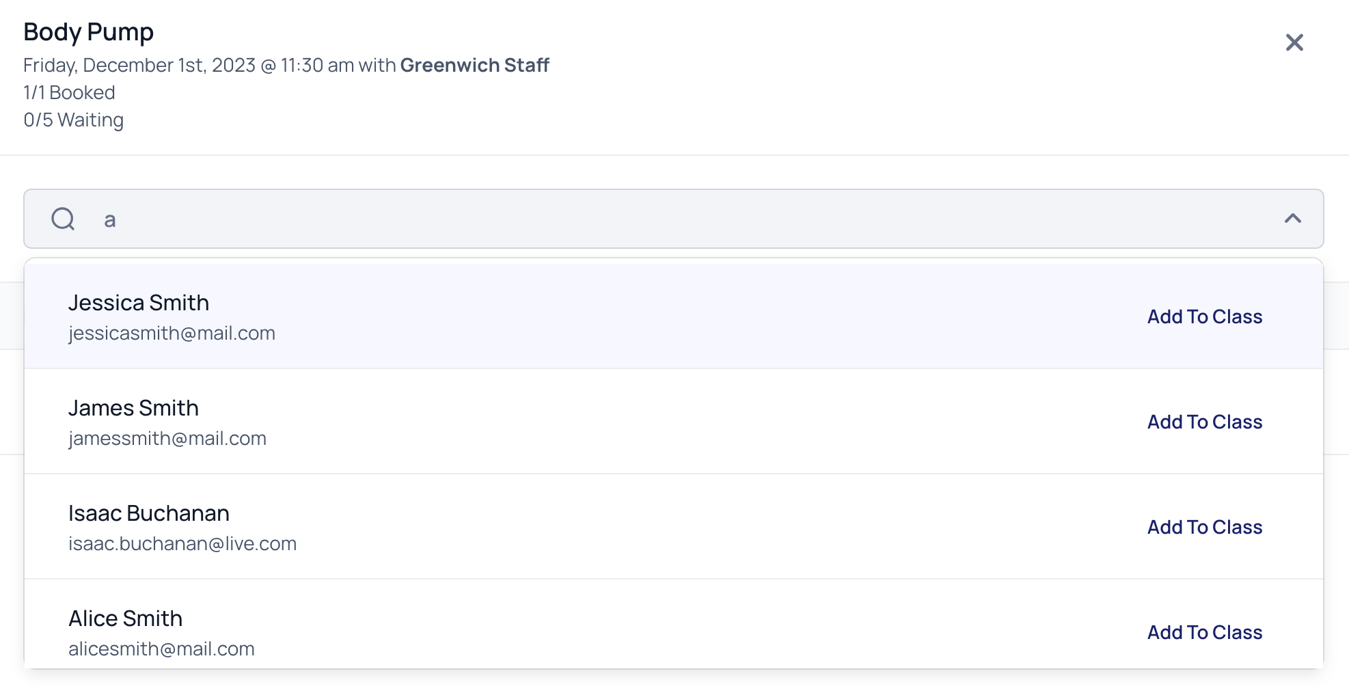Select the Jessica Smith result name

click(x=139, y=303)
